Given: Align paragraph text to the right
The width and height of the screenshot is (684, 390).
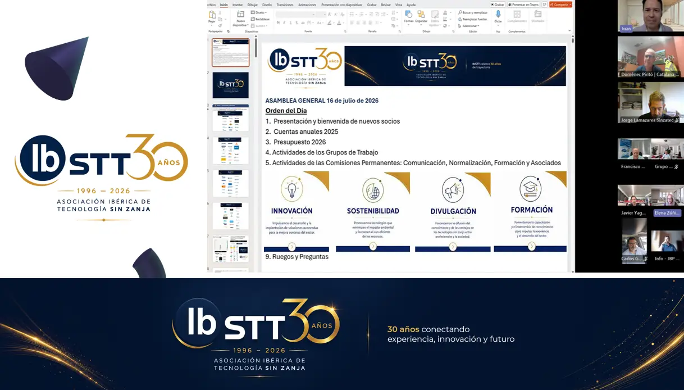Looking at the screenshot, I should (x=364, y=23).
